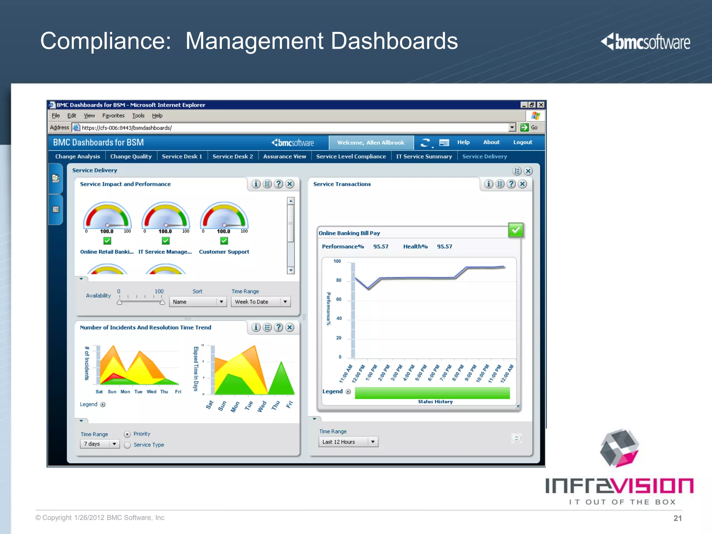This screenshot has height=534, width=712.
Task: Select the Service Type radio button
Action: coord(127,445)
